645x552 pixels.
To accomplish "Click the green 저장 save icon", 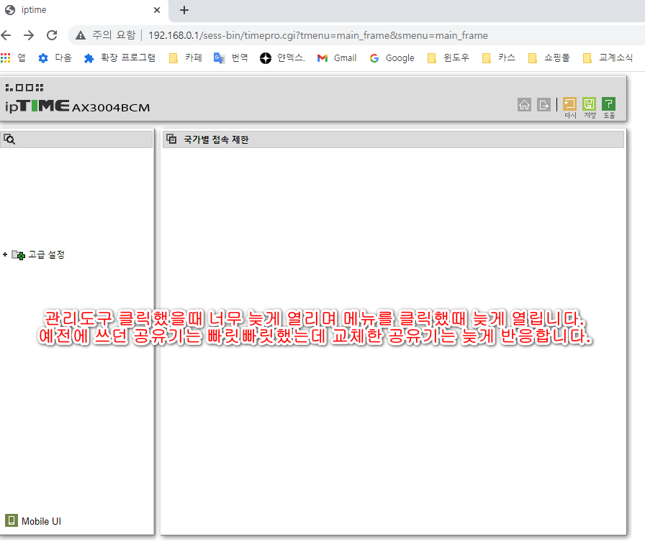I will pos(589,104).
